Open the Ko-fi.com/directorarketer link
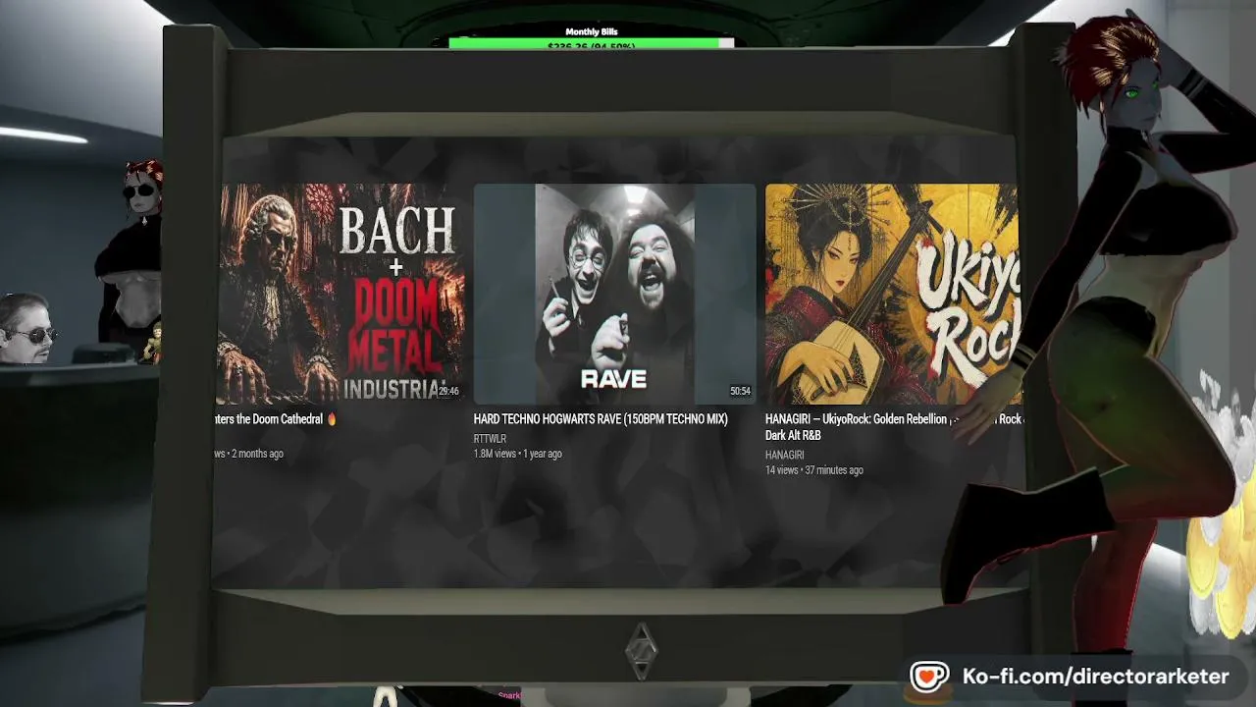The height and width of the screenshot is (707, 1256). tap(1095, 677)
